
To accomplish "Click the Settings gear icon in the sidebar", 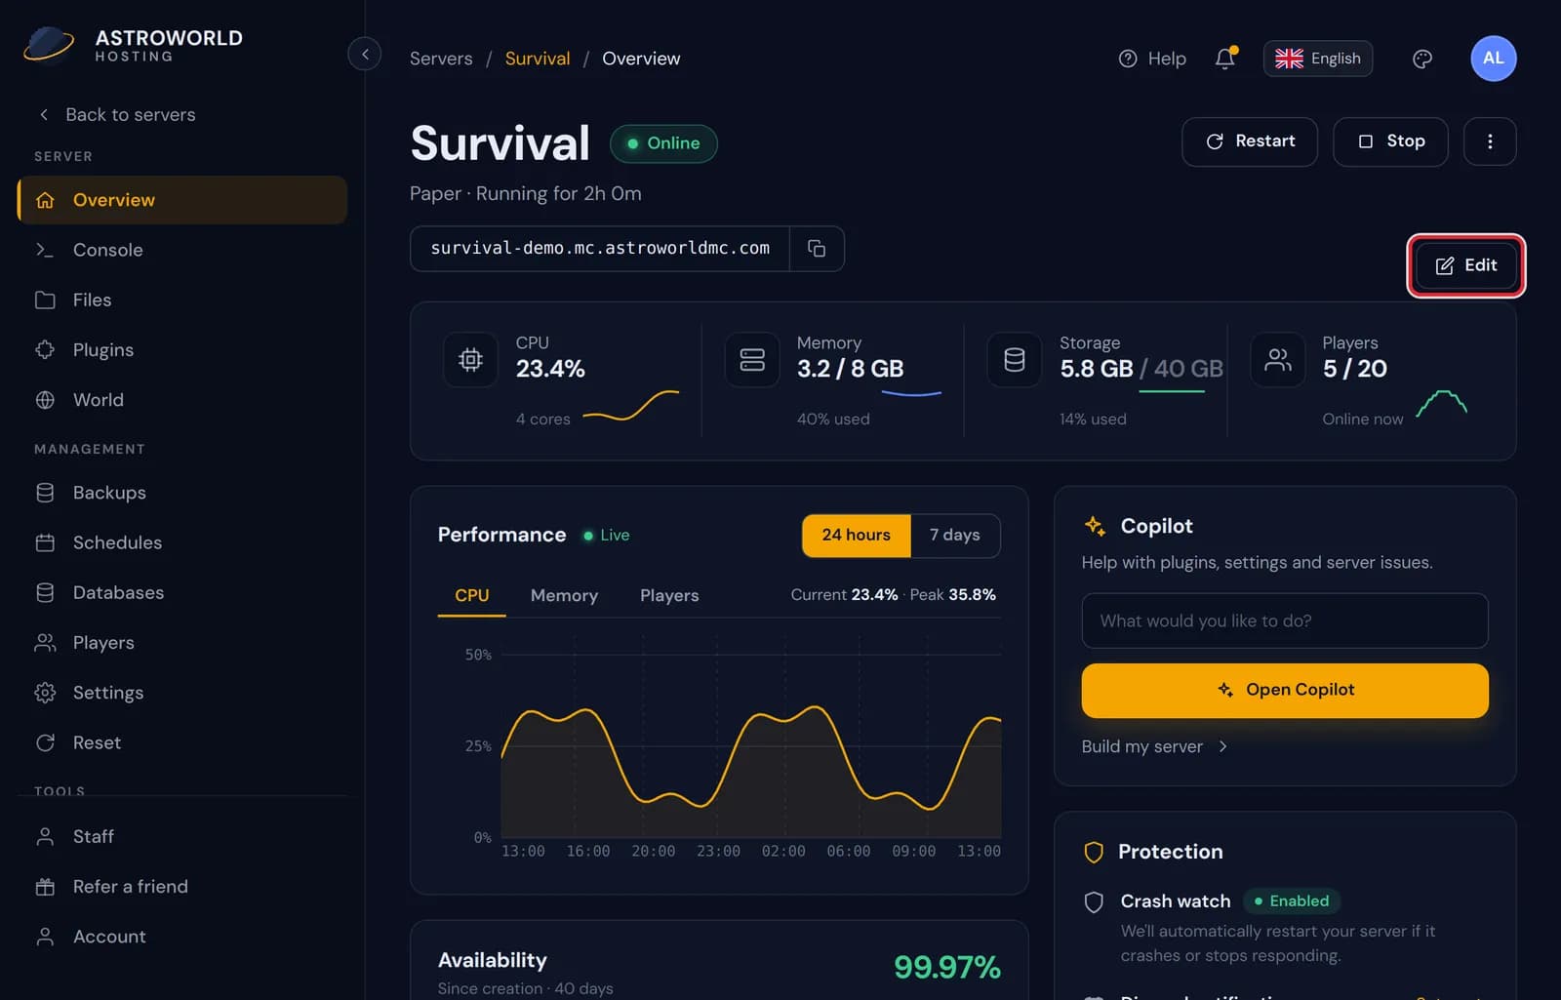I will click(45, 693).
